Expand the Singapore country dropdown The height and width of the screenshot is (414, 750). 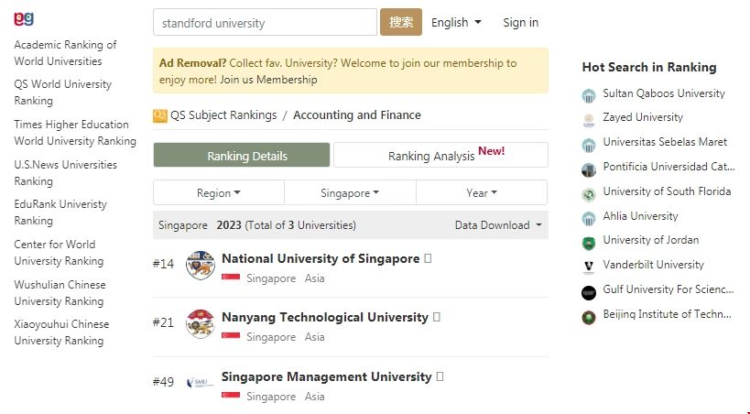(350, 193)
